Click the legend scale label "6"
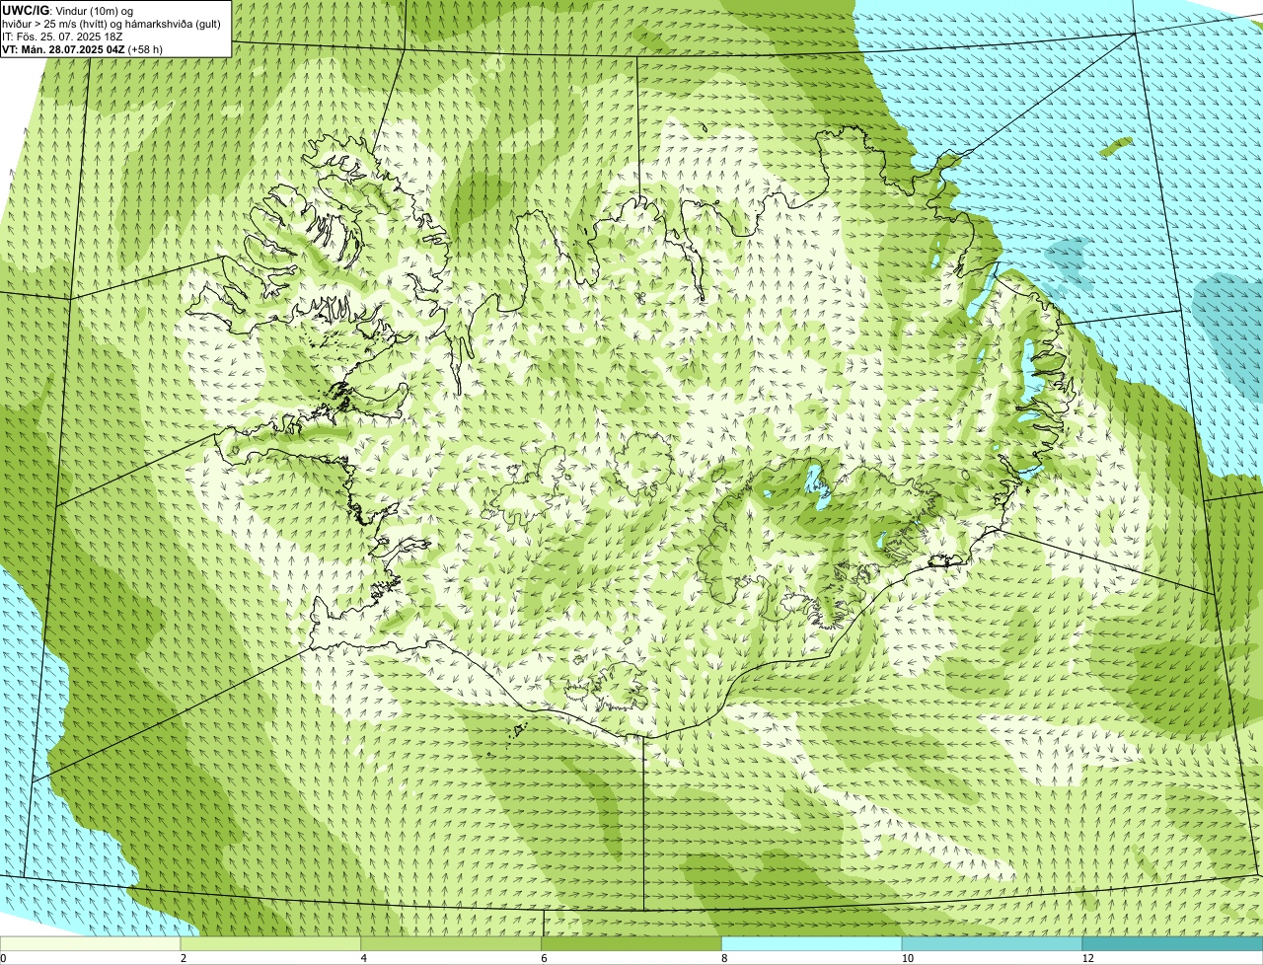This screenshot has width=1263, height=965. coord(545,958)
